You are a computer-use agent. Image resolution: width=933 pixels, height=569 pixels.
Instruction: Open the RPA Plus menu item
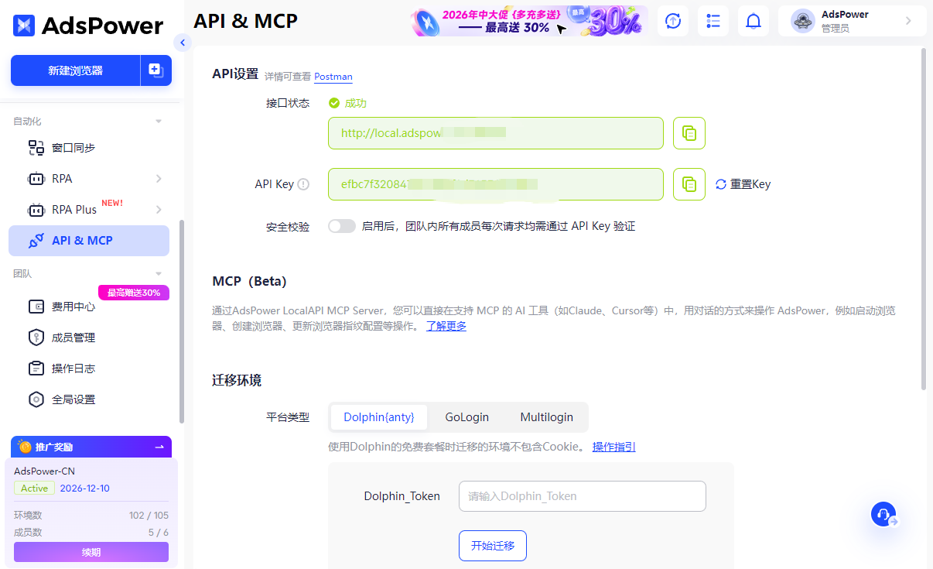pyautogui.click(x=89, y=210)
